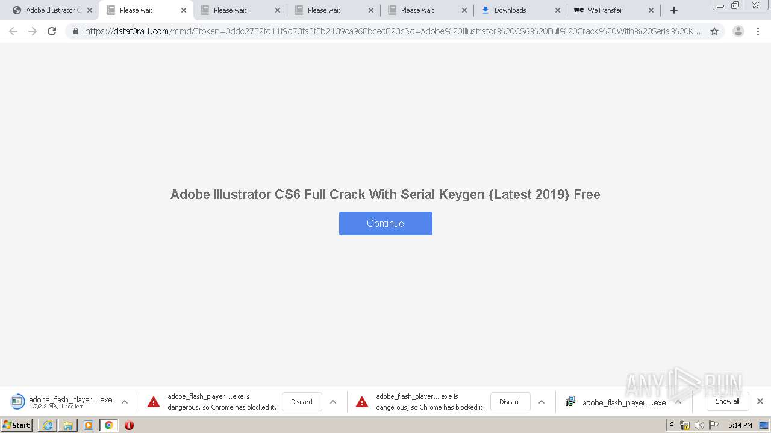The image size is (771, 433).
Task: Show all downloads
Action: (728, 401)
